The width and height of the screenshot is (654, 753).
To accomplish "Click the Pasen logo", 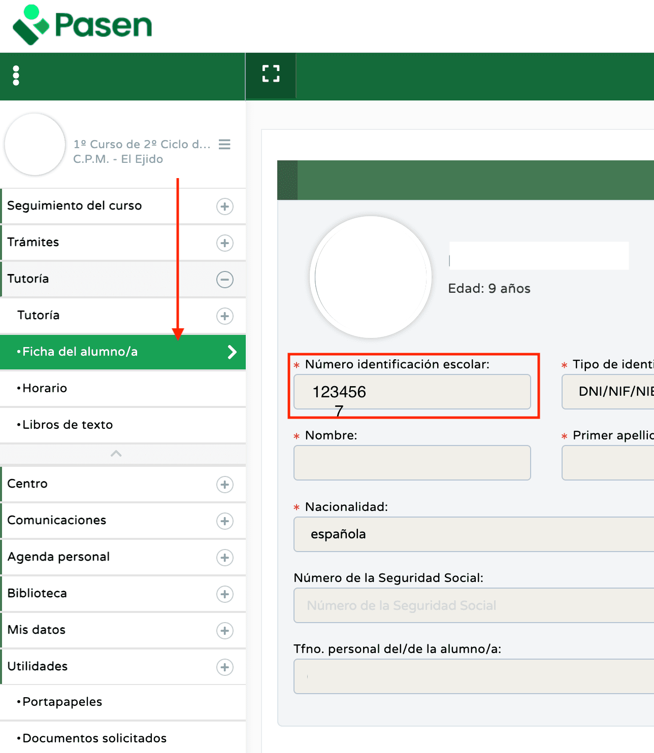I will click(82, 25).
